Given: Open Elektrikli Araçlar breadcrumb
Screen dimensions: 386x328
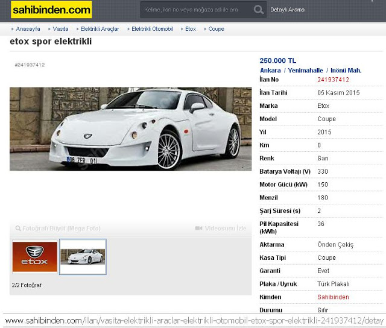Looking at the screenshot, I should (x=100, y=29).
